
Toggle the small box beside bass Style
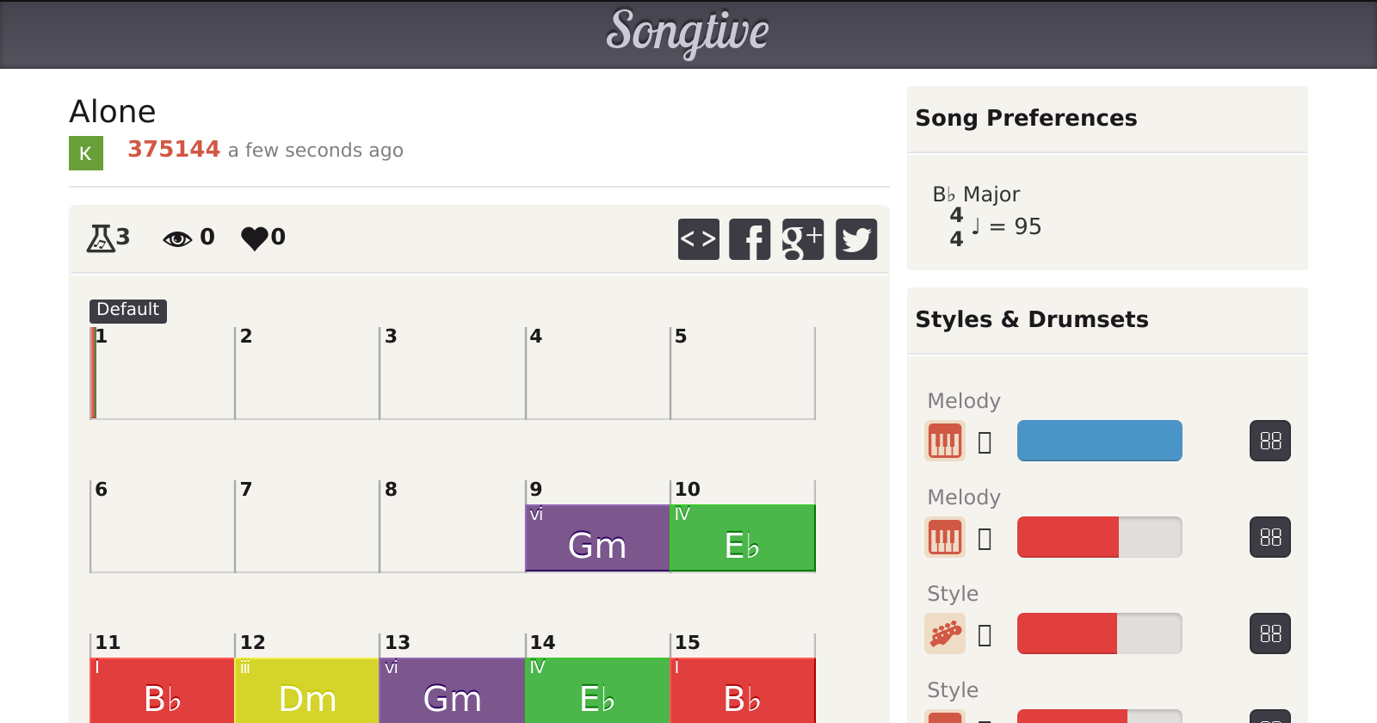tap(985, 635)
